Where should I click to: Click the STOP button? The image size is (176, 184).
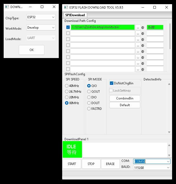click(x=91, y=164)
